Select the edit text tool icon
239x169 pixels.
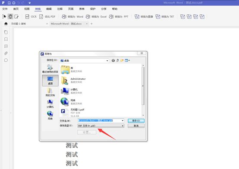[x=16, y=16]
